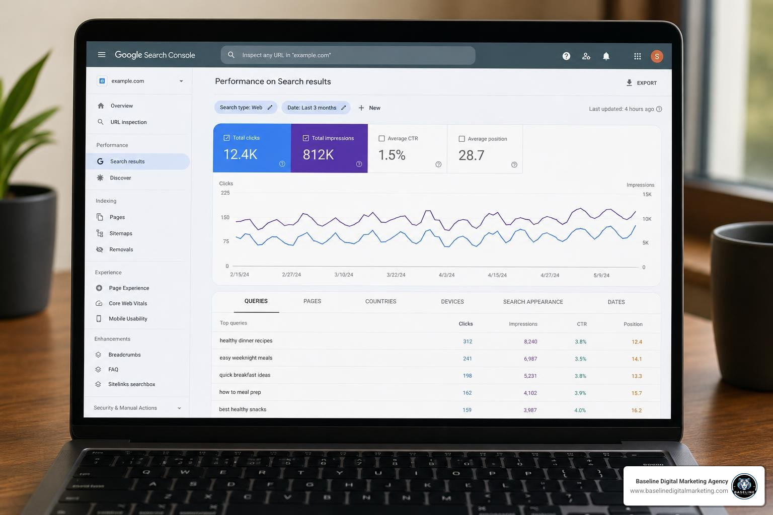Enable the Average position checkbox
This screenshot has width=773, height=515.
tap(461, 139)
